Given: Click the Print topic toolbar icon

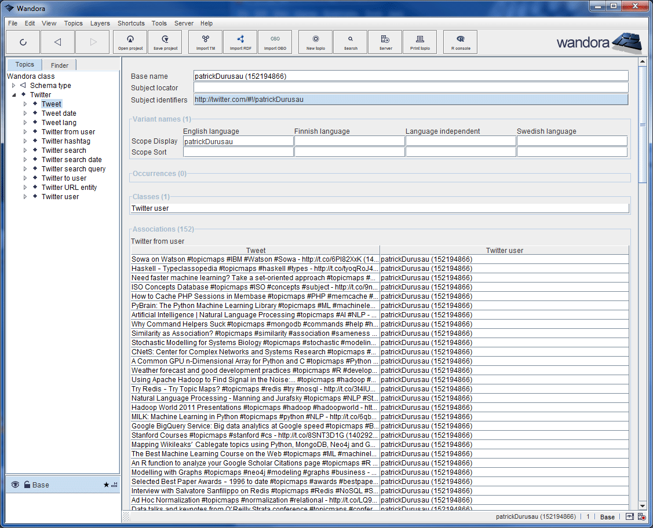Looking at the screenshot, I should tap(419, 42).
